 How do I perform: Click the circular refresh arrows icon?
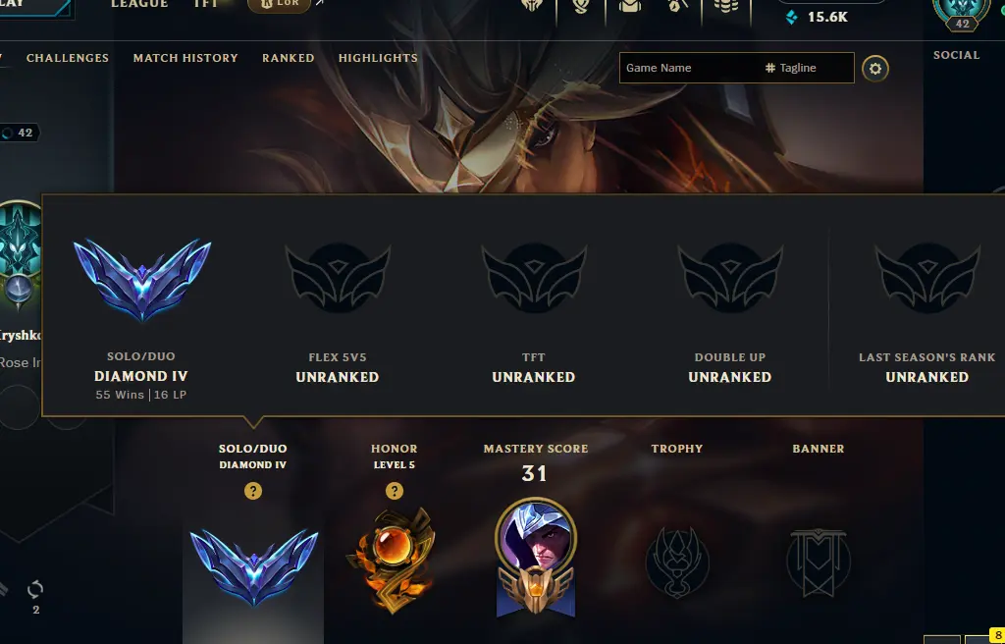[35, 589]
